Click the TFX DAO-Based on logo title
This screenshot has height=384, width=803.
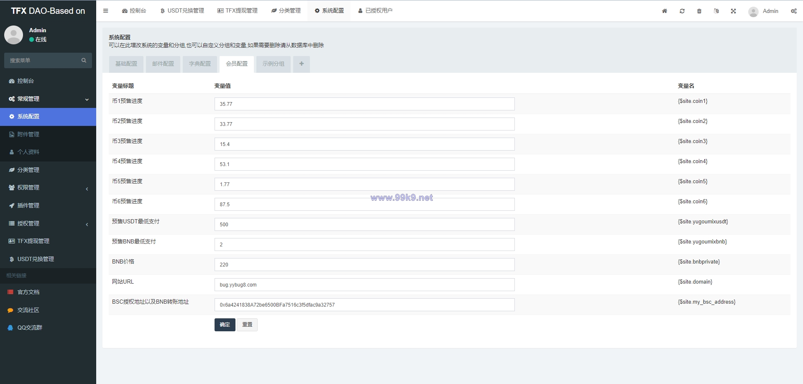[48, 11]
